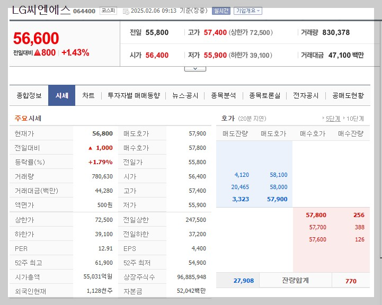Click the 770 total bid quantity
The width and height of the screenshot is (382, 305).
coord(351,281)
